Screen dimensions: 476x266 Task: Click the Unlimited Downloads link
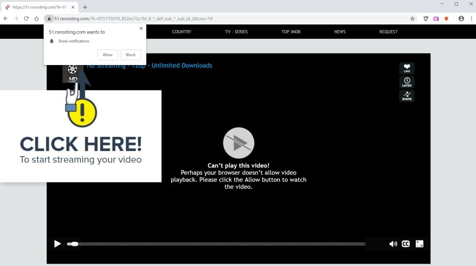182,66
